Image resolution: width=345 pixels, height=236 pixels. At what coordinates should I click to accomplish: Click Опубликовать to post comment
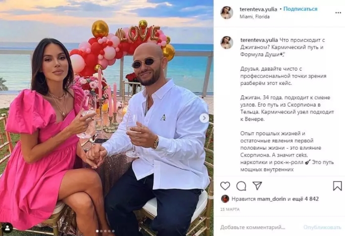pyautogui.click(x=322, y=227)
